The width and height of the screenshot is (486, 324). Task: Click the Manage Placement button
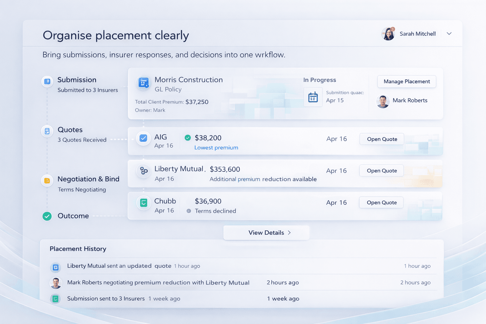click(407, 82)
